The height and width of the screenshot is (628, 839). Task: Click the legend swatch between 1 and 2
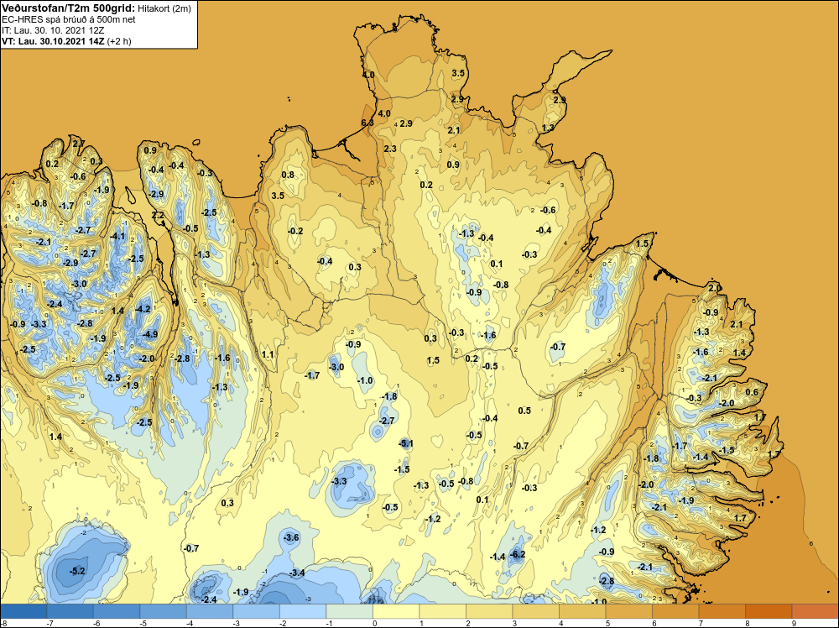click(x=442, y=611)
